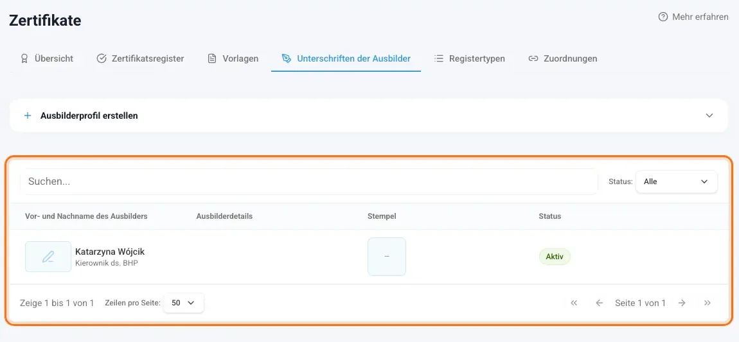Expand Ausbilderprofil erstellen panel chevron
This screenshot has width=739, height=342.
[709, 115]
